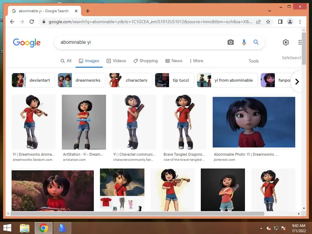Switch to News tab

174,61
